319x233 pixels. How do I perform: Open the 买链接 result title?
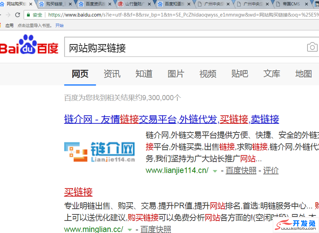78,192
